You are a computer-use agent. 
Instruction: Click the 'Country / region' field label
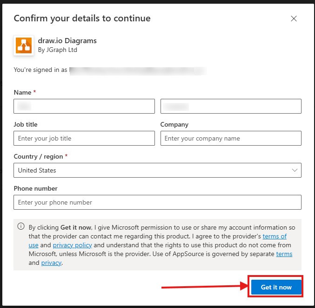tap(39, 157)
